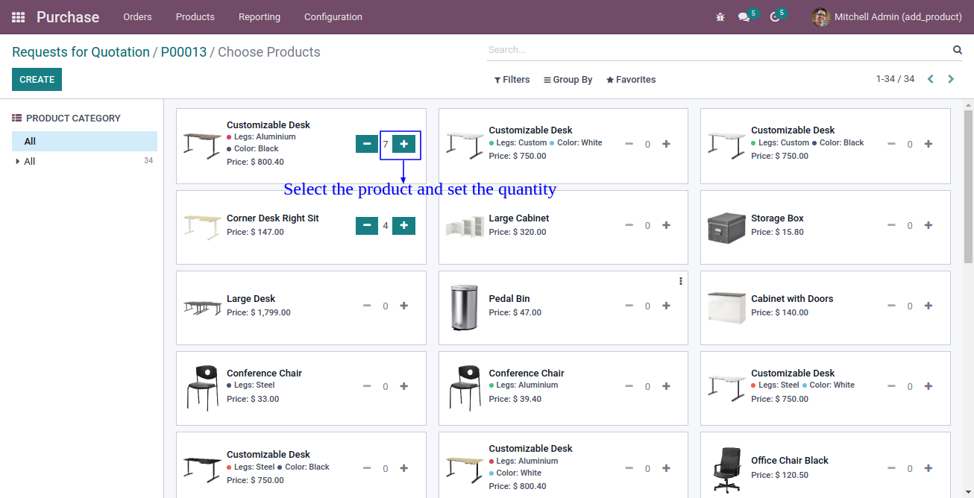This screenshot has height=498, width=974.
Task: Go to Requests for Quotation breadcrumb
Action: pos(81,52)
